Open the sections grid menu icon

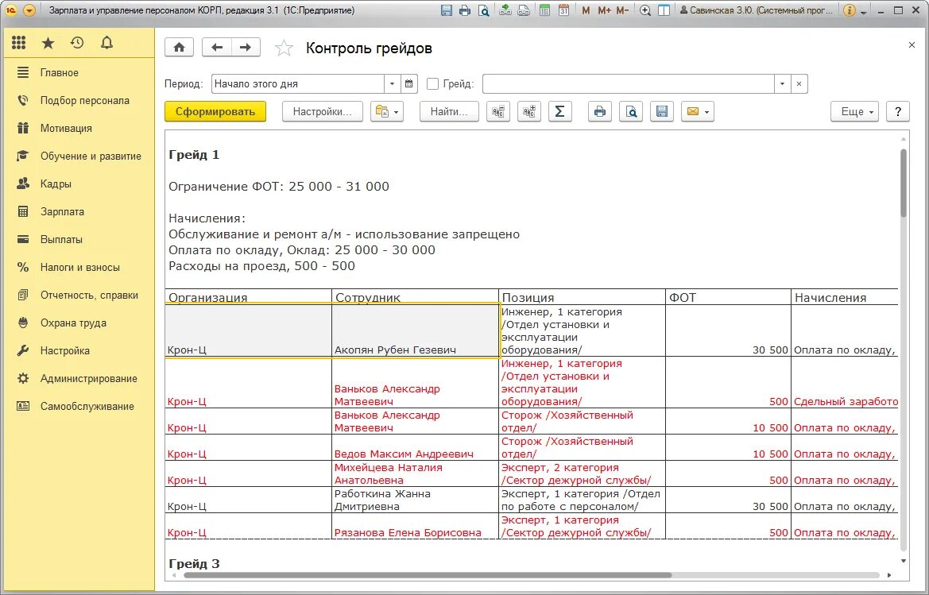pyautogui.click(x=18, y=43)
